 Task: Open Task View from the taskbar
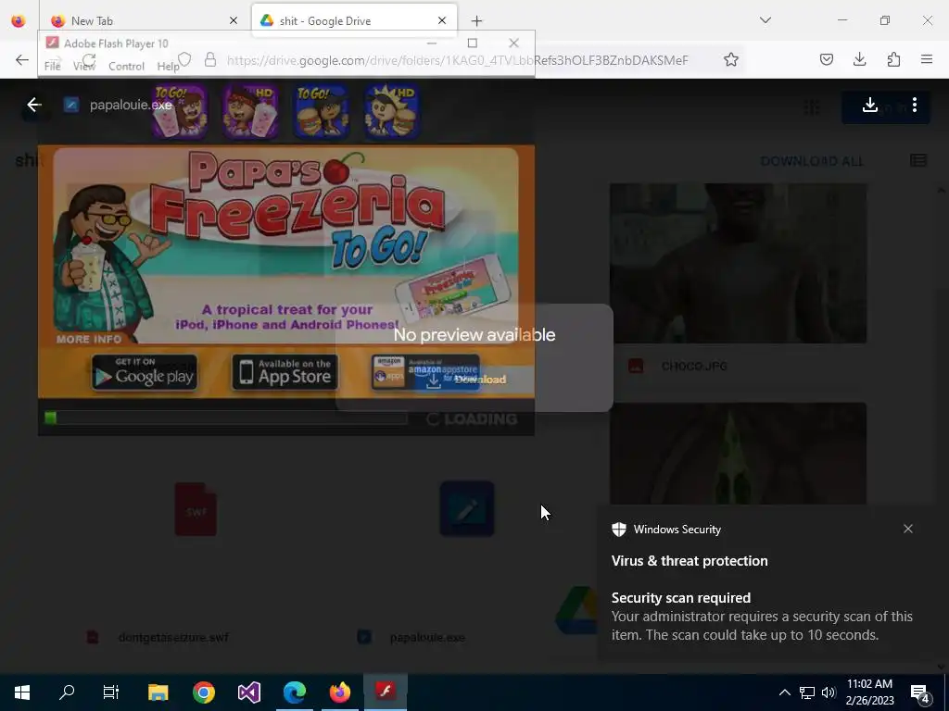pos(111,692)
